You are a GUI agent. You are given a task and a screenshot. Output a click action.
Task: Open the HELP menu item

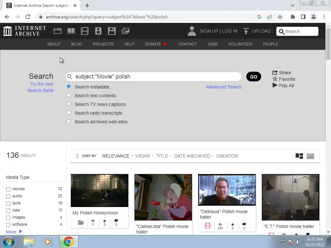pos(129,44)
